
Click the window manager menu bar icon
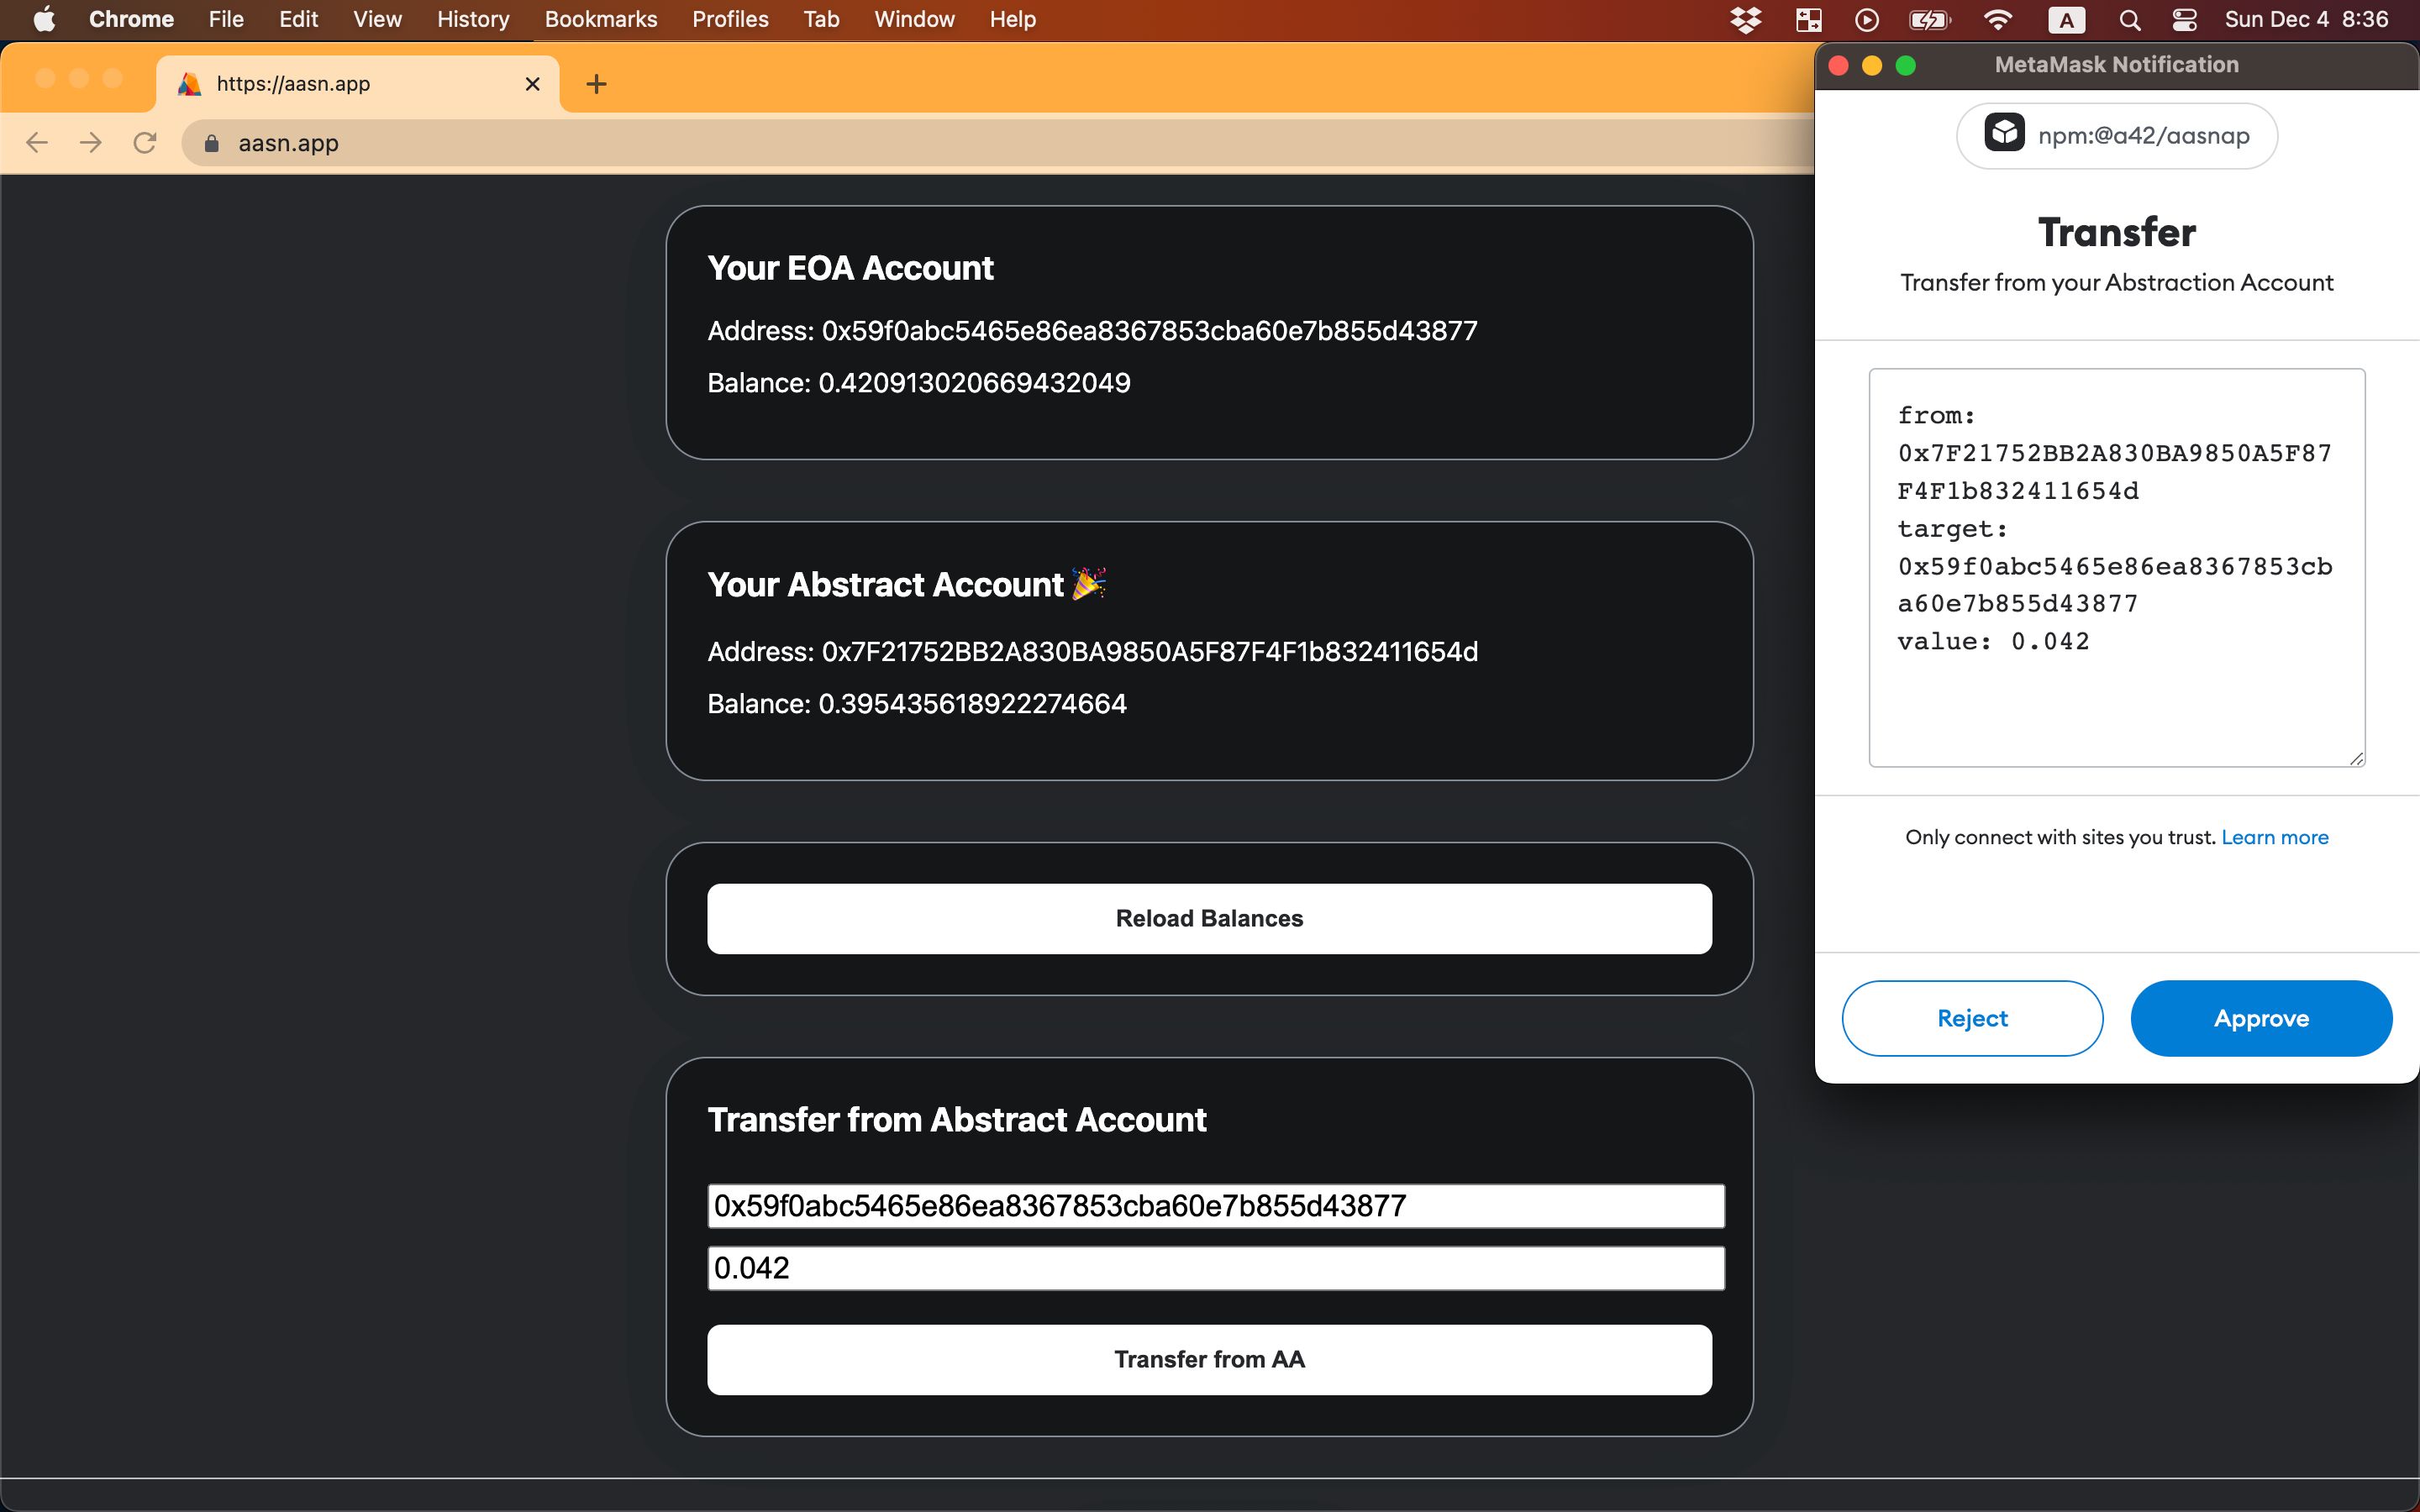tap(1808, 20)
